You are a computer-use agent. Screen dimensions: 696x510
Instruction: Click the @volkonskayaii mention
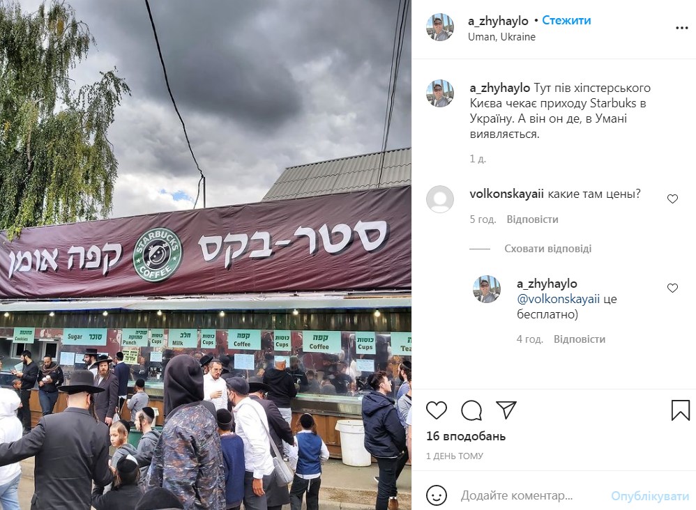click(x=558, y=299)
